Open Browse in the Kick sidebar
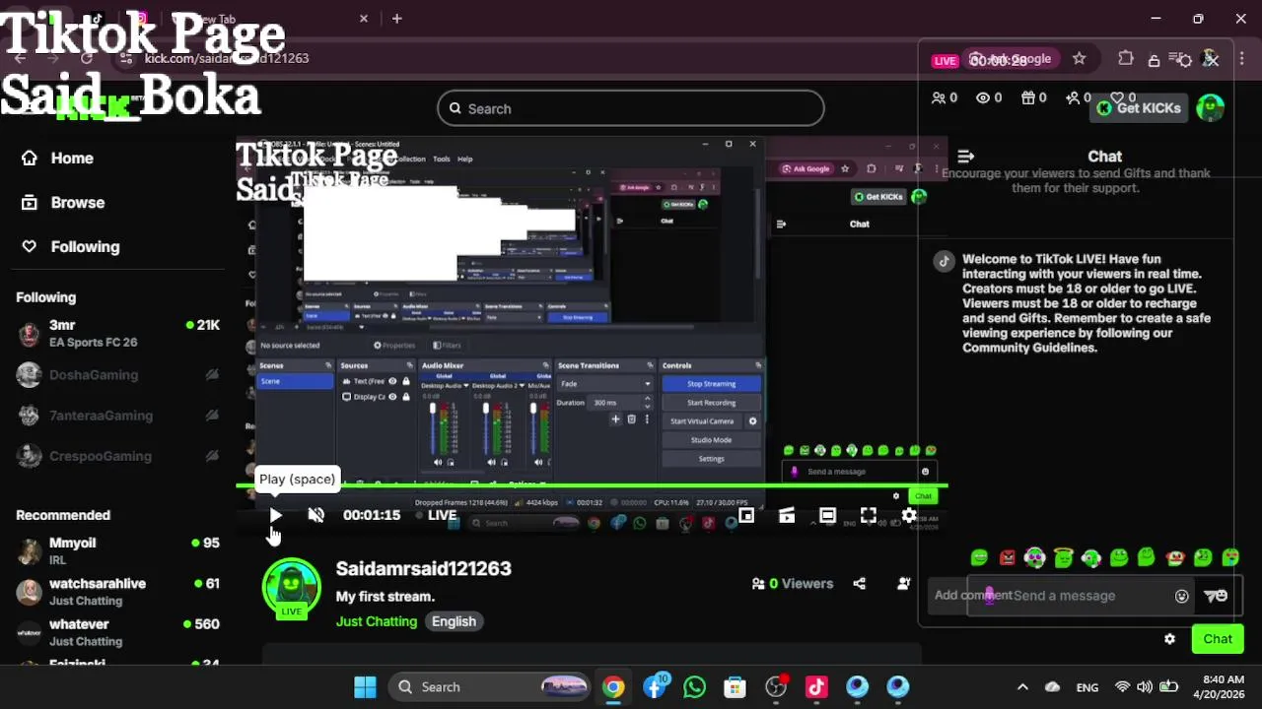This screenshot has height=709, width=1262. pos(64,202)
